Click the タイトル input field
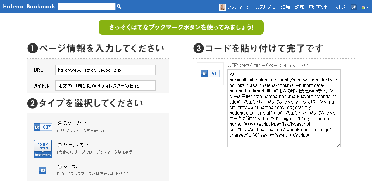Viewport: 372px width, 189px height. coord(106,85)
